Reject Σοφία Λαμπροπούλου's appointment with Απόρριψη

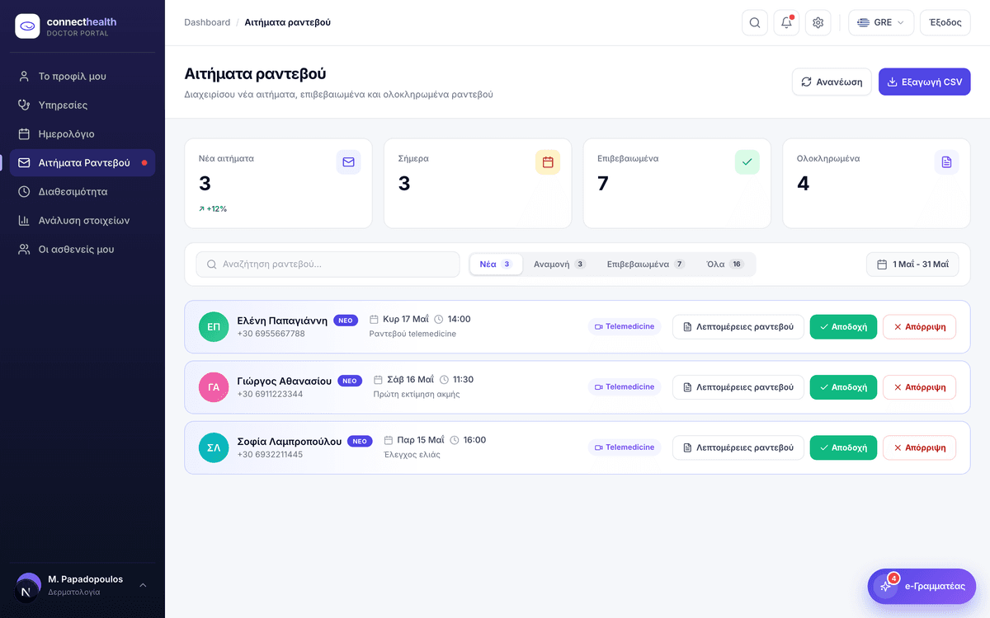click(x=920, y=447)
